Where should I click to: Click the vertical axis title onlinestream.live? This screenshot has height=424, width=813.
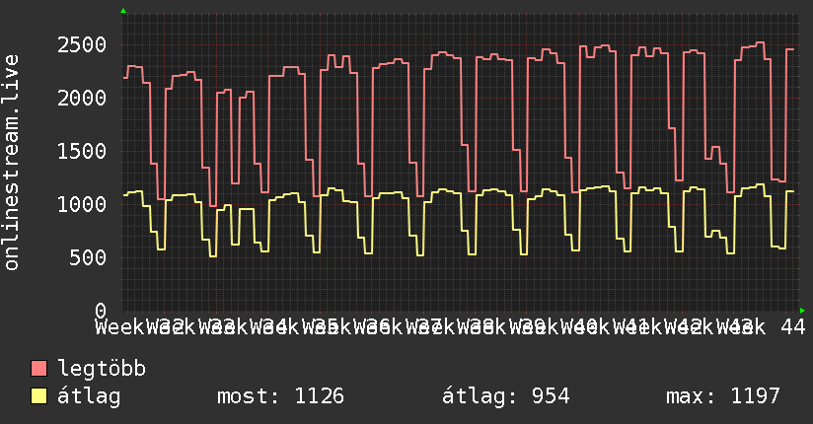[x=11, y=163]
